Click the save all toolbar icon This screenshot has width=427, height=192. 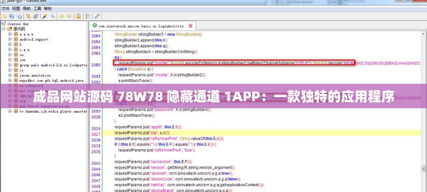12,16
